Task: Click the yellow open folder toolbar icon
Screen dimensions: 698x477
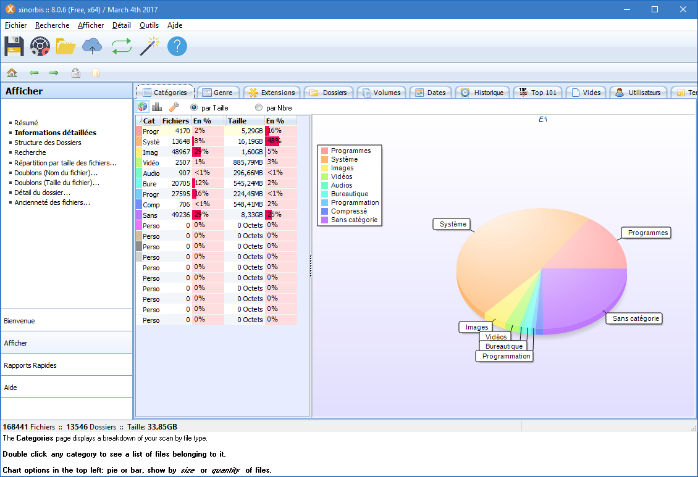Action: click(66, 46)
